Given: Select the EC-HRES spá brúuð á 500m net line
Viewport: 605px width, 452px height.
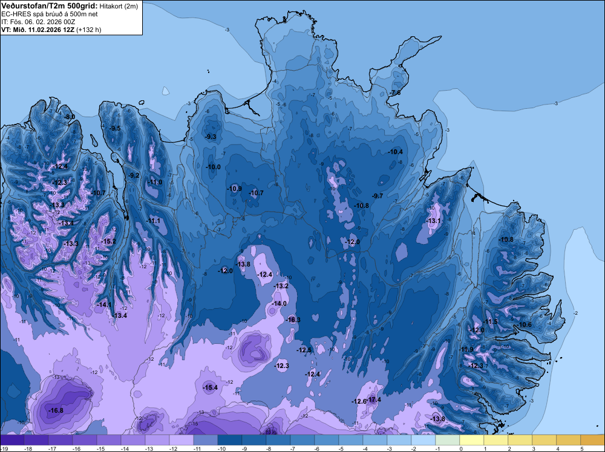Looking at the screenshot, I should pyautogui.click(x=50, y=14).
